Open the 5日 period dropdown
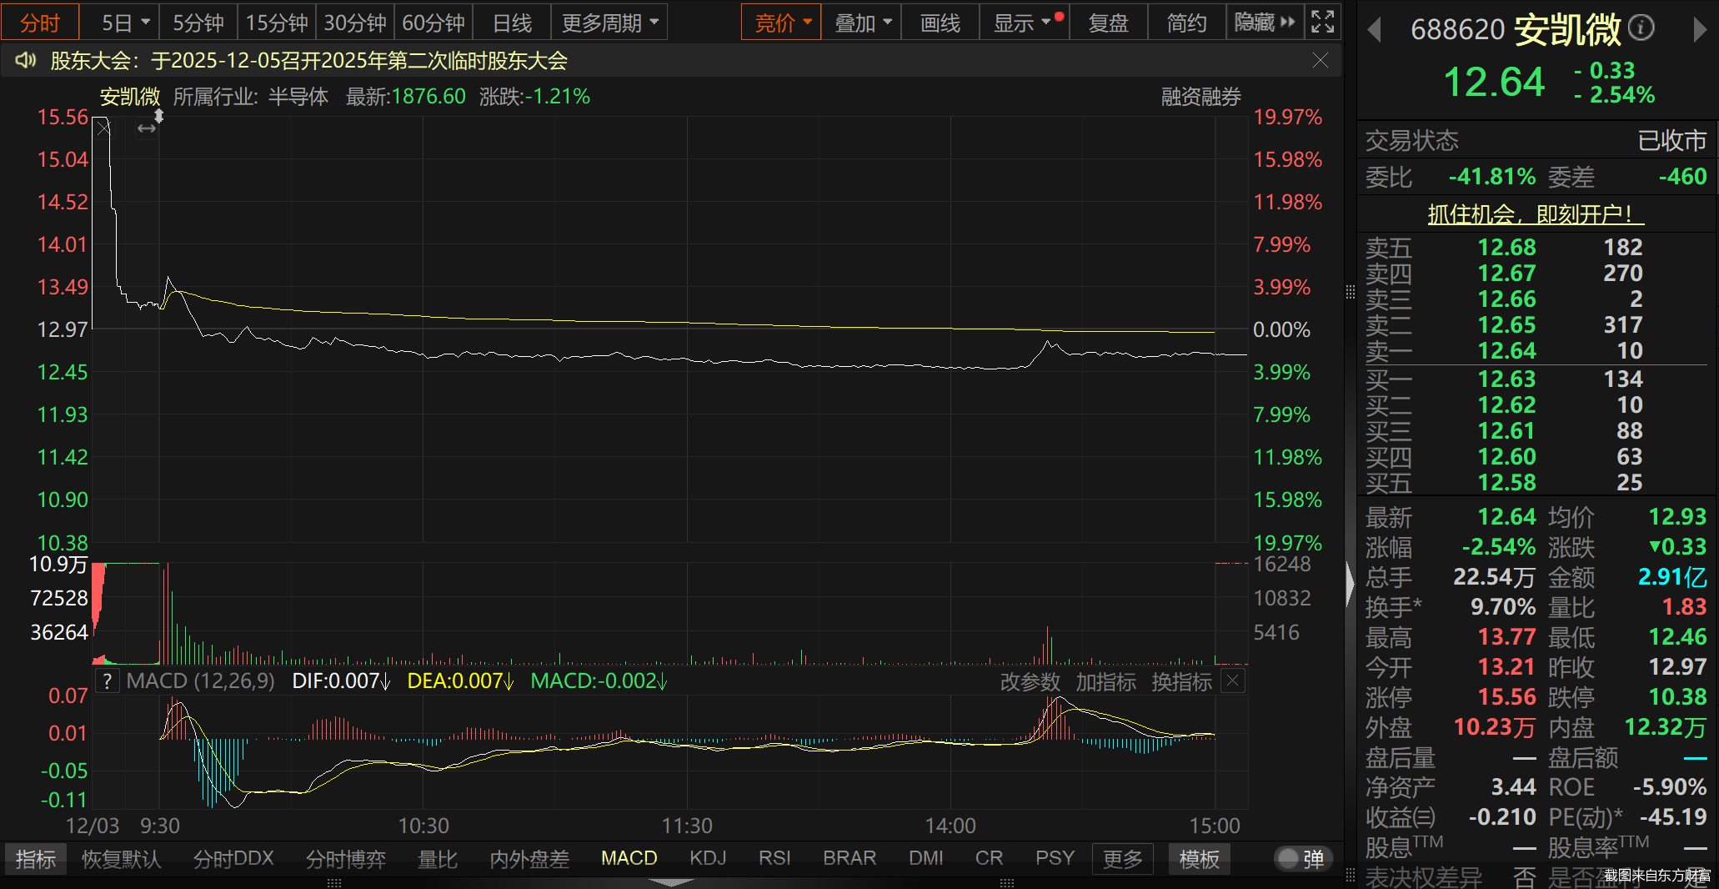Image resolution: width=1719 pixels, height=889 pixels. 124,23
